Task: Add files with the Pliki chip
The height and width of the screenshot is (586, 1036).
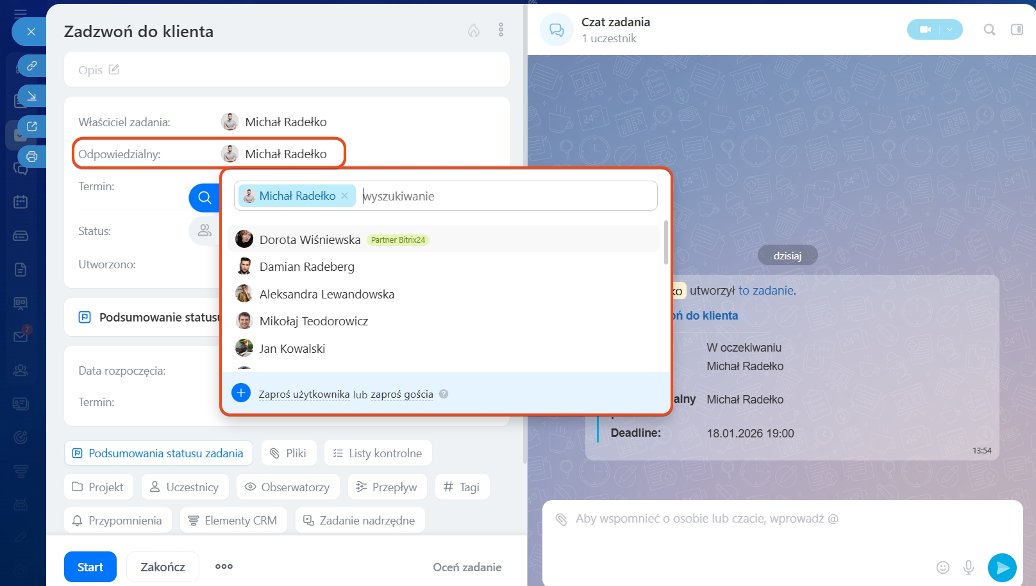Action: point(288,453)
